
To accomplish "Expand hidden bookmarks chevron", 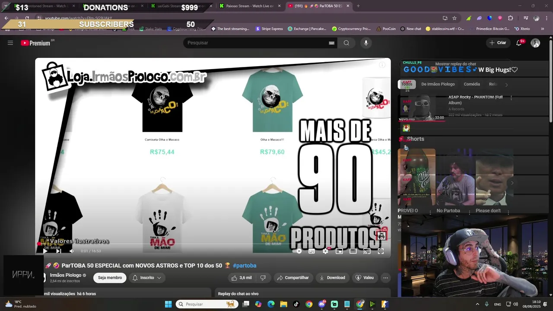I will click(x=542, y=29).
